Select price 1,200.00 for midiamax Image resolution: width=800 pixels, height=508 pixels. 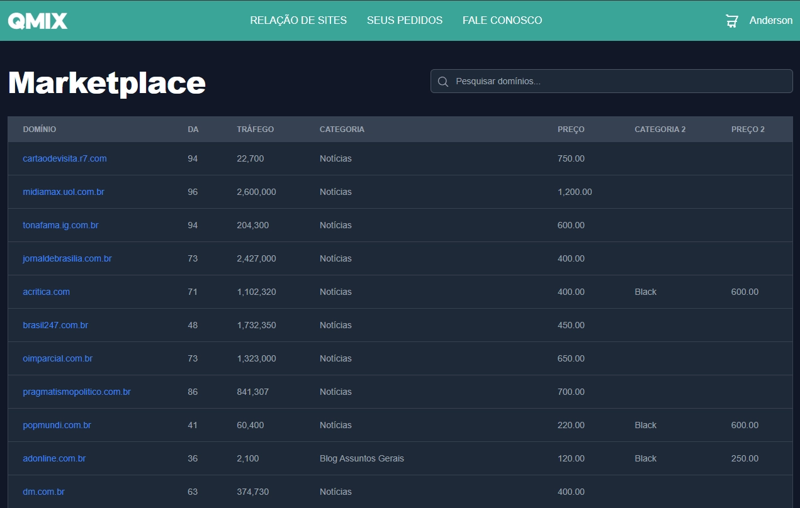click(x=575, y=192)
